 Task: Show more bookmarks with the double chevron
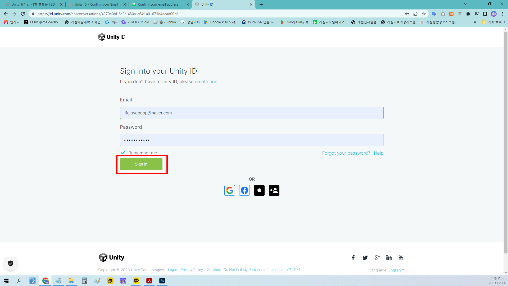pyautogui.click(x=475, y=22)
